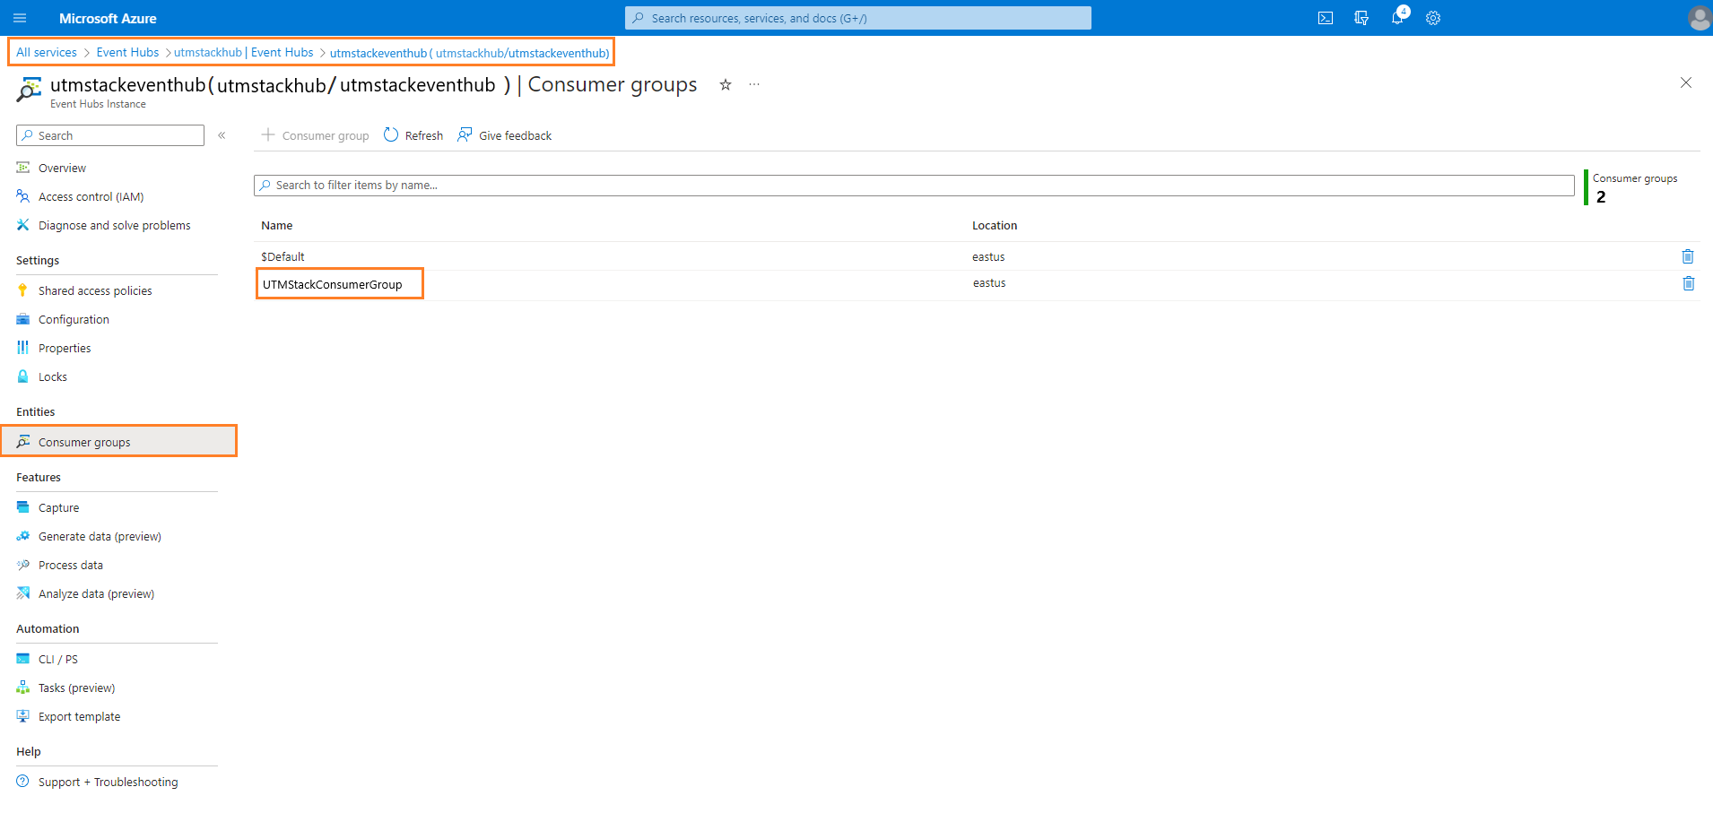
Task: Refresh the consumer groups list
Action: point(413,135)
